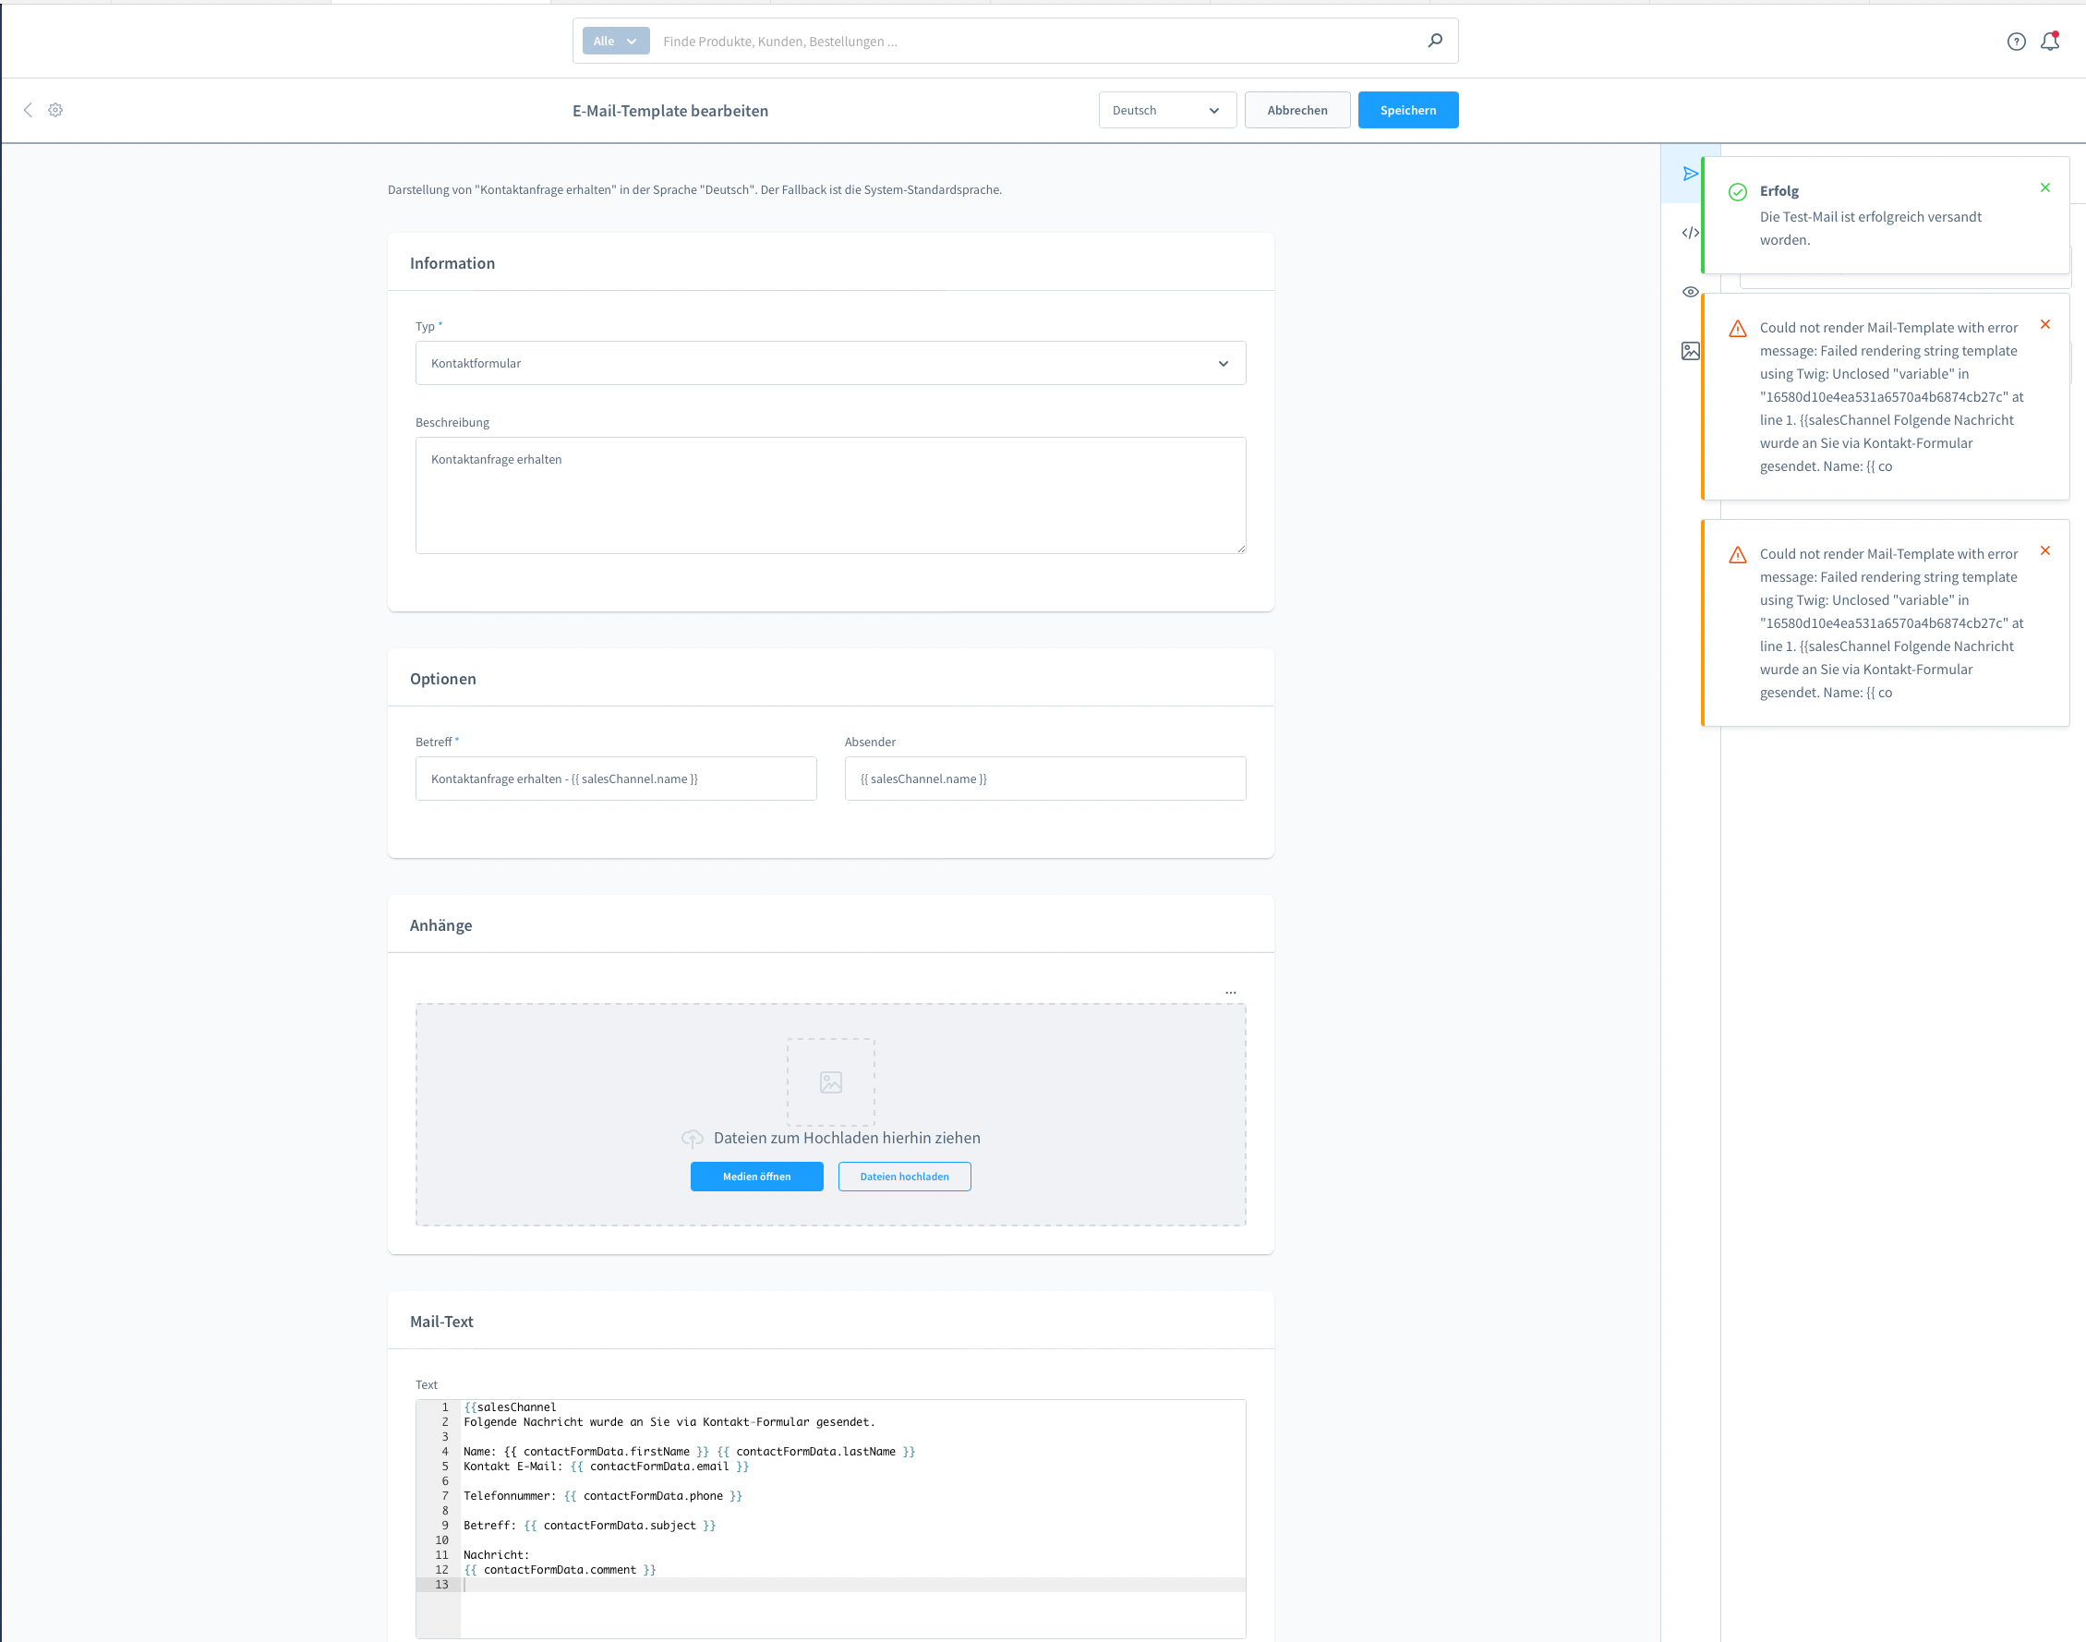
Task: Click the green success checkmark icon
Action: click(1737, 191)
